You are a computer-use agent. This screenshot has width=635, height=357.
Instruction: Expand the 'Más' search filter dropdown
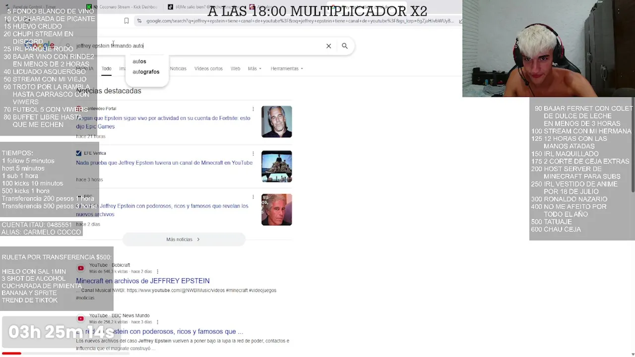(254, 68)
